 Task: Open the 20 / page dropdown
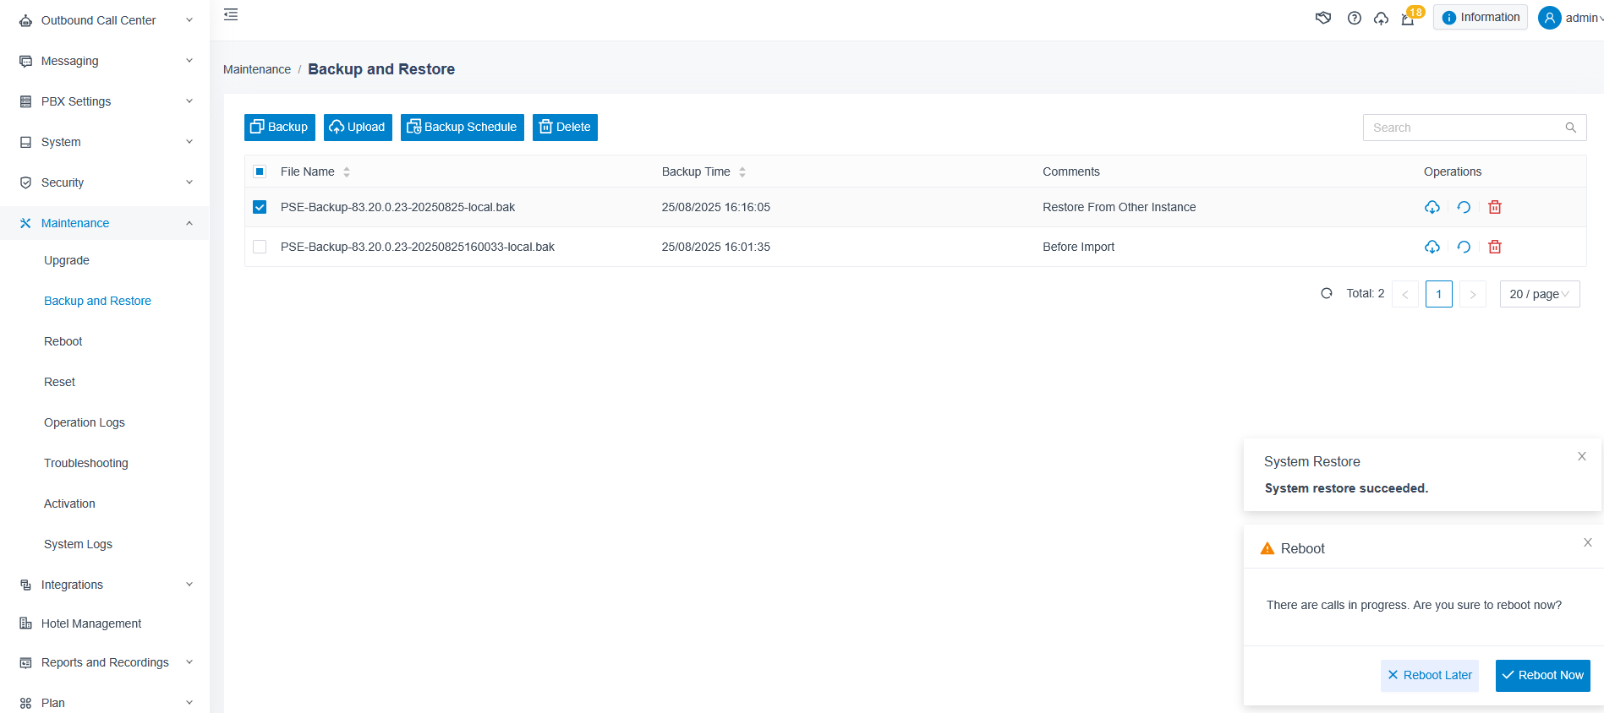pyautogui.click(x=1539, y=294)
